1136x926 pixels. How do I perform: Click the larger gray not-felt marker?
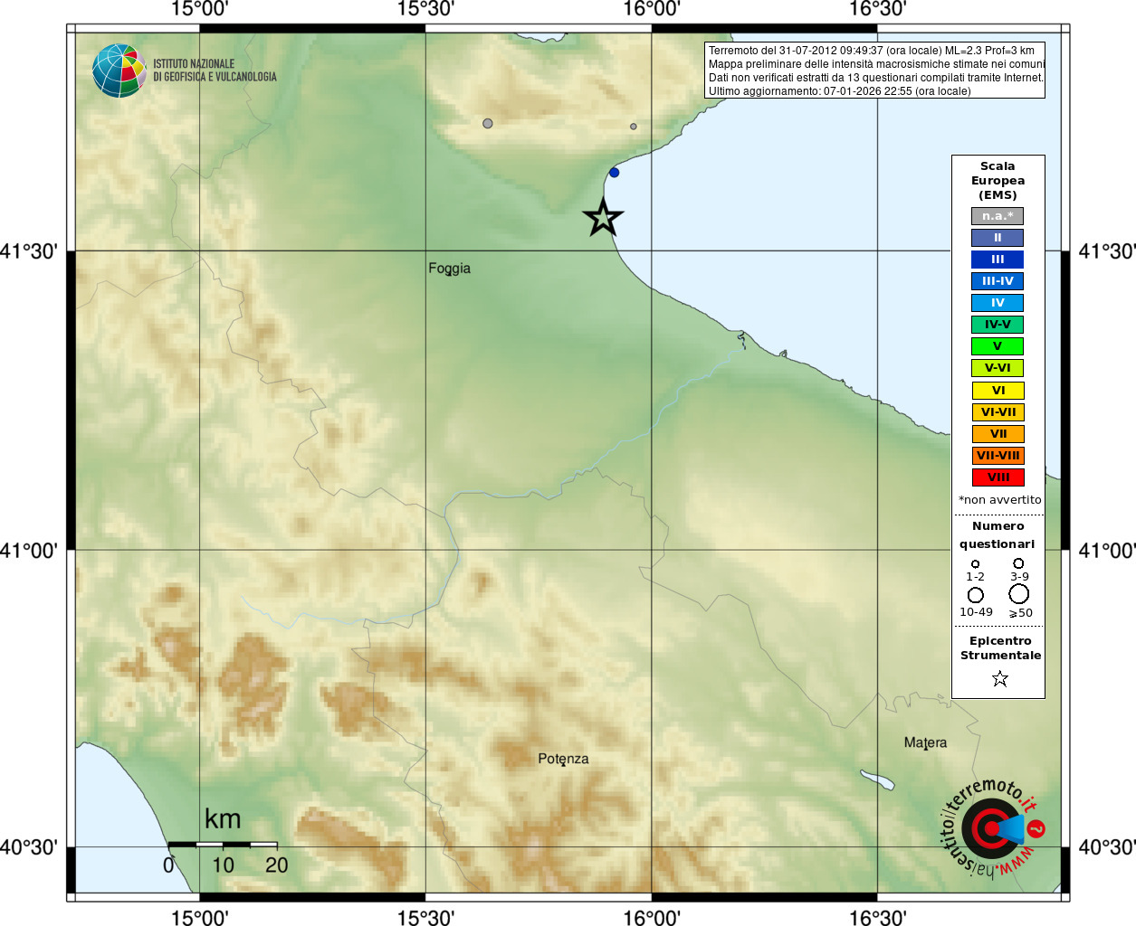tap(488, 123)
